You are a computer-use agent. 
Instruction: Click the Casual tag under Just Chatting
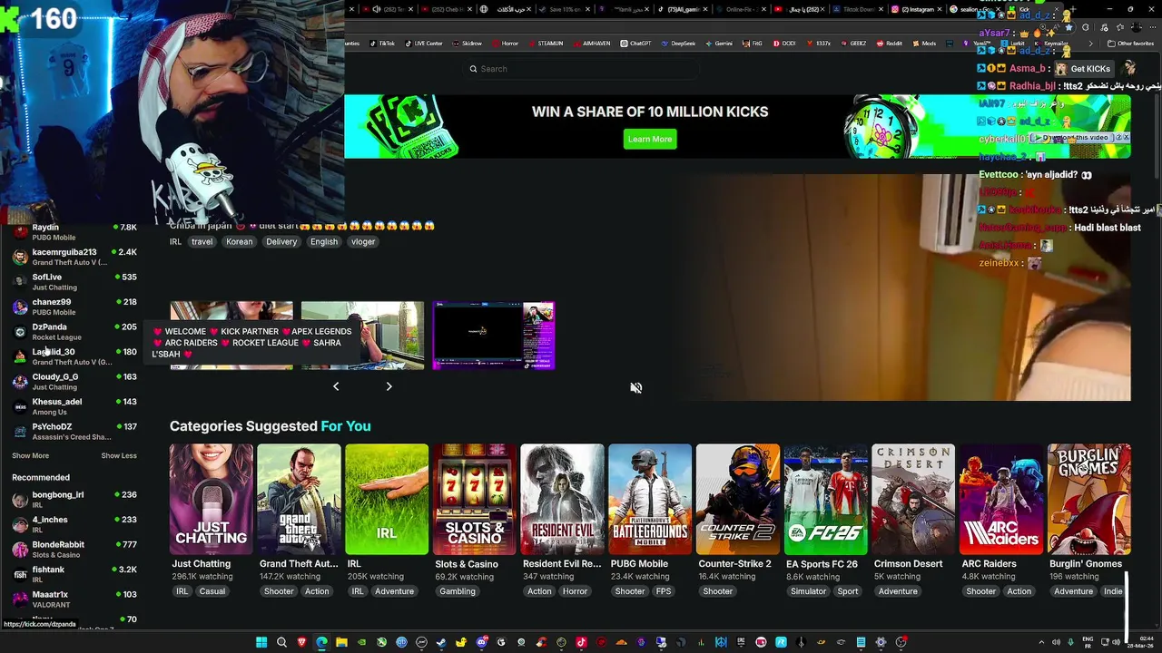pos(212,591)
